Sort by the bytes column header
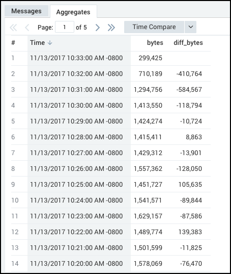This screenshot has height=274, width=231. 155,43
